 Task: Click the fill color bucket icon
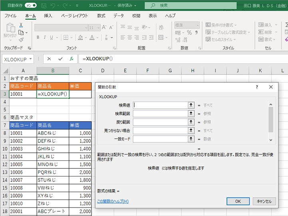click(80, 38)
